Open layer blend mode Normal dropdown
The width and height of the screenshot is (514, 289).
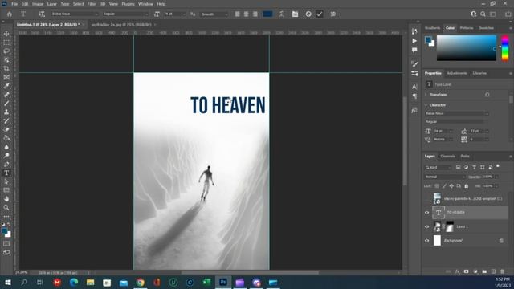coord(444,177)
